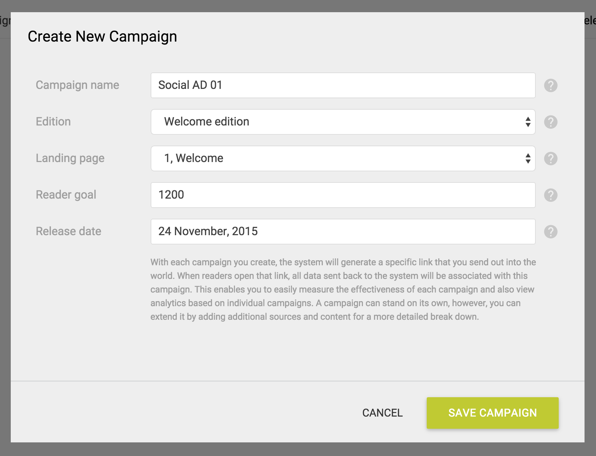The height and width of the screenshot is (456, 596).
Task: Click the Edition dropdown stepper arrows
Action: 528,122
